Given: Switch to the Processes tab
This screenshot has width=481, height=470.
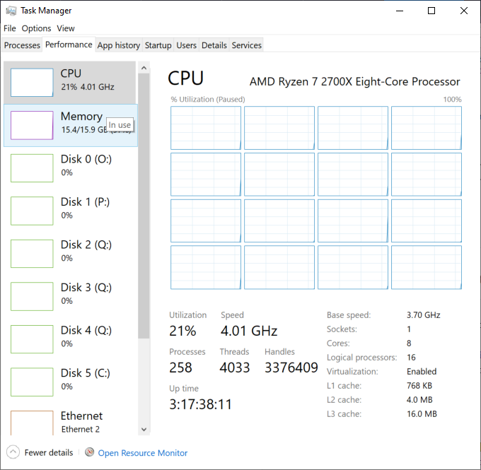Looking at the screenshot, I should coord(22,45).
